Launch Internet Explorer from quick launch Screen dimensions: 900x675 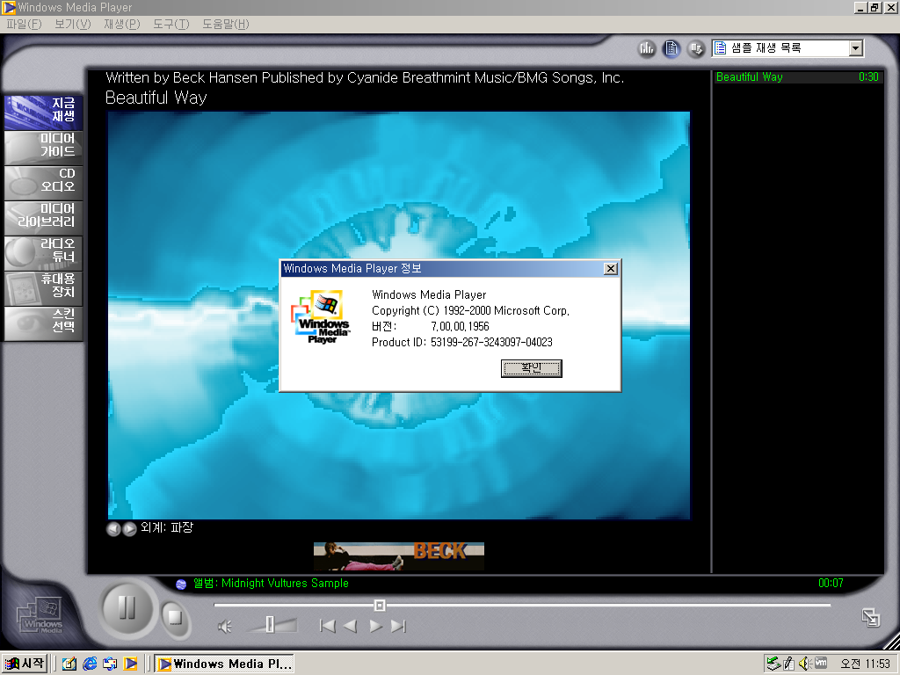90,664
